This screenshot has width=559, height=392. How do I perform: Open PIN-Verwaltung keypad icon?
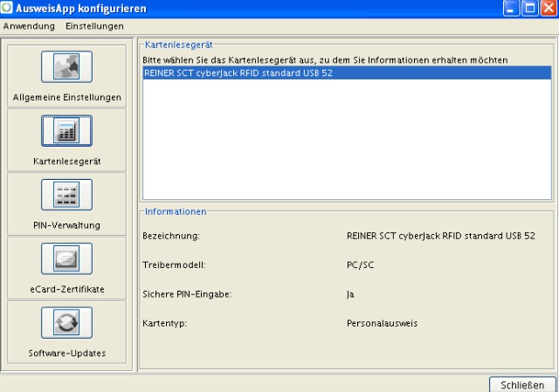click(66, 195)
